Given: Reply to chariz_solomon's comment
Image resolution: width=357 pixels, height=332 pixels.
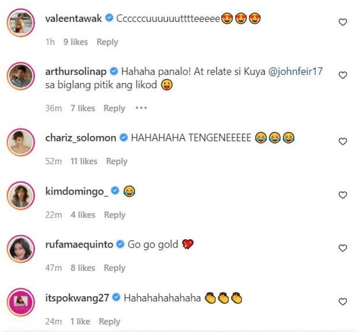Looking at the screenshot, I should (116, 161).
